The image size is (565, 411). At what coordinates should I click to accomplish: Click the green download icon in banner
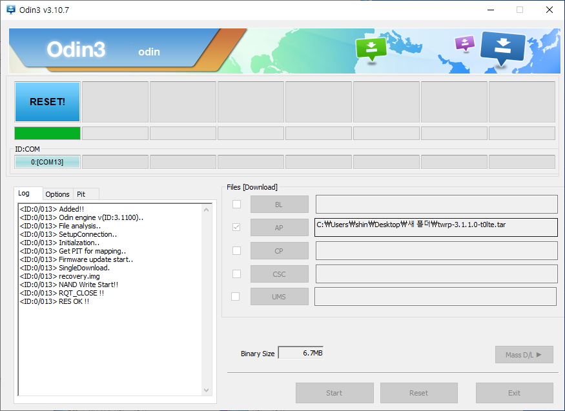pos(371,49)
